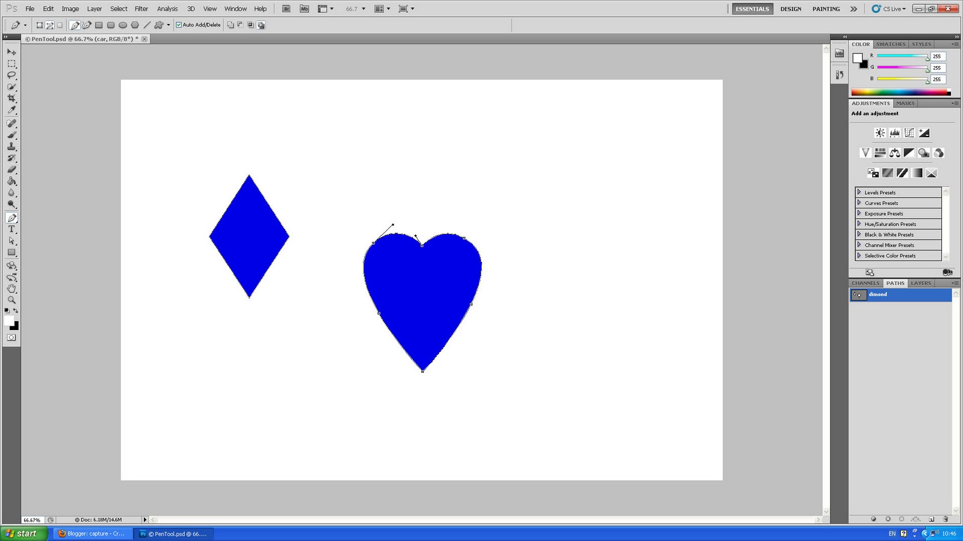Enable Paths mode in the options bar
Screen dimensions: 963x541
point(49,25)
